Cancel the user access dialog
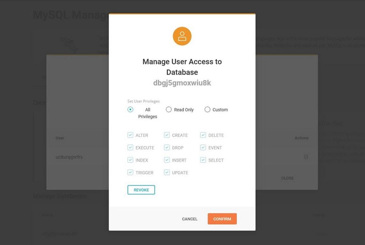The height and width of the screenshot is (245, 365). [x=189, y=219]
